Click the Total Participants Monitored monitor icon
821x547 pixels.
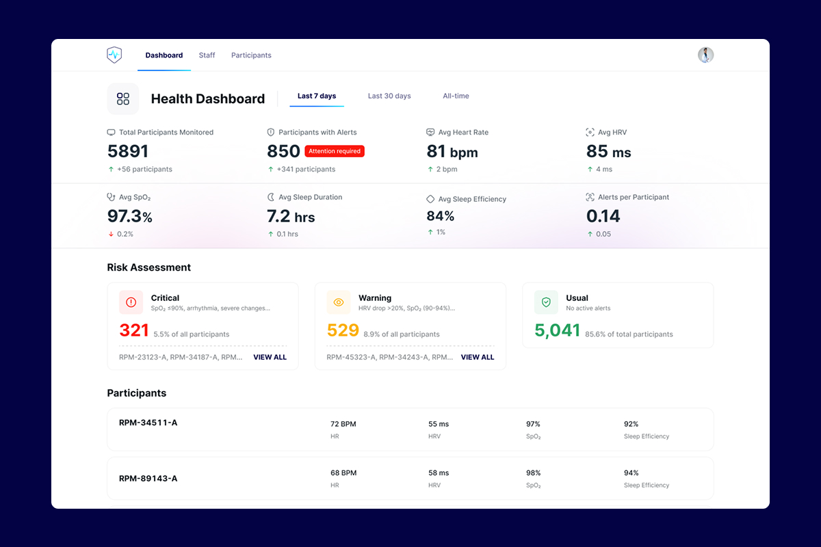point(112,132)
